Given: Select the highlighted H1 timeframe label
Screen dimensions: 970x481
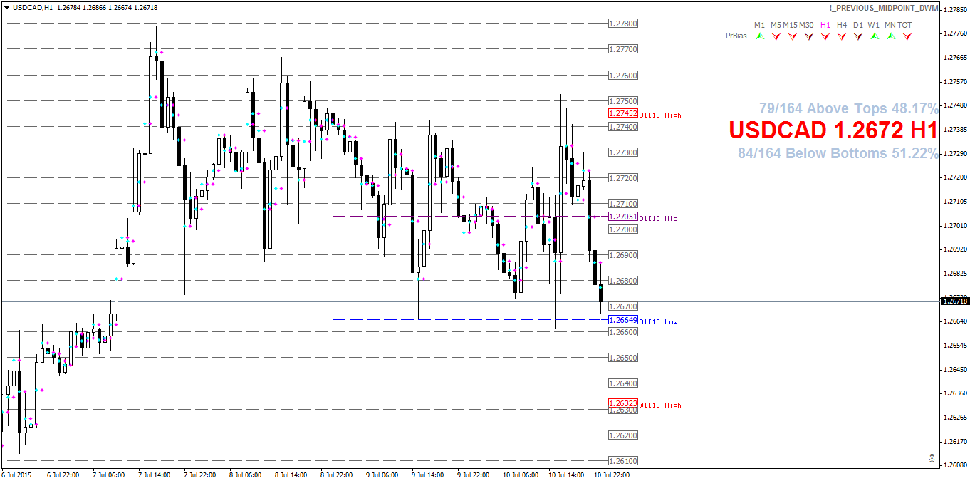Looking at the screenshot, I should tap(825, 24).
